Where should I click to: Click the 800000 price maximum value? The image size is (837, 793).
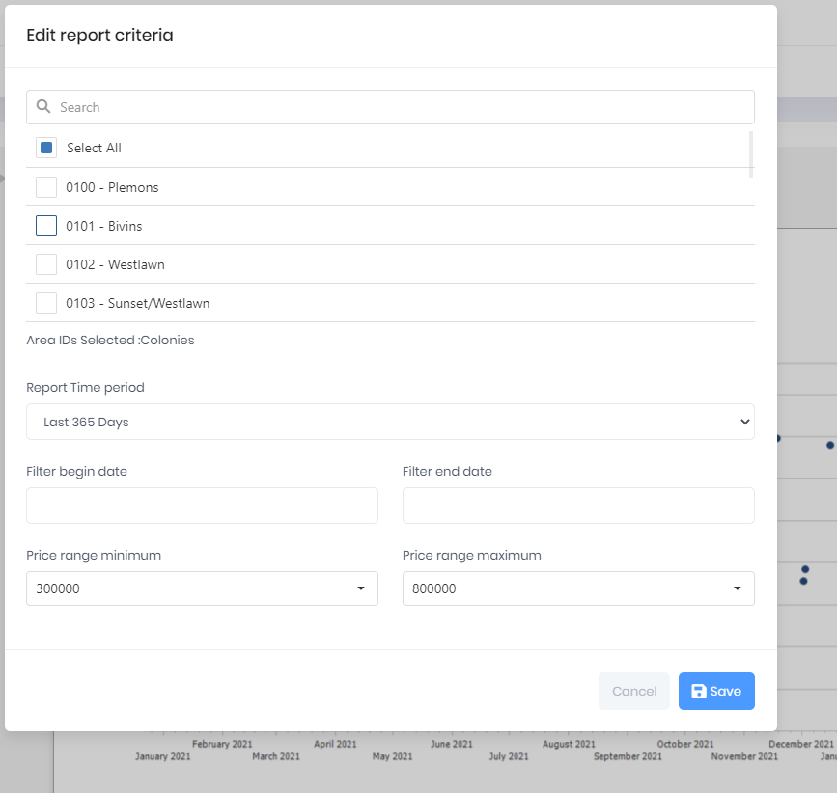pyautogui.click(x=434, y=588)
